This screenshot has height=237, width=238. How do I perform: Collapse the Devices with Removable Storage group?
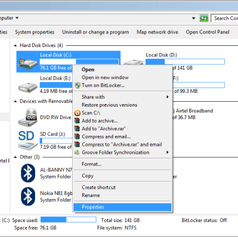15,101
